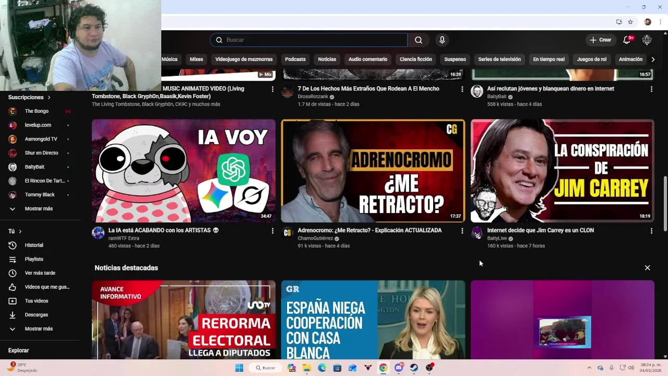Open Shur en Directo channel
This screenshot has height=376, width=668.
coord(40,153)
